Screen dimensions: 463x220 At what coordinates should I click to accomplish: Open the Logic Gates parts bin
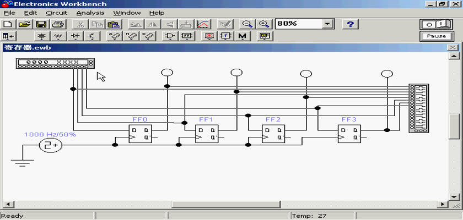[x=170, y=36]
